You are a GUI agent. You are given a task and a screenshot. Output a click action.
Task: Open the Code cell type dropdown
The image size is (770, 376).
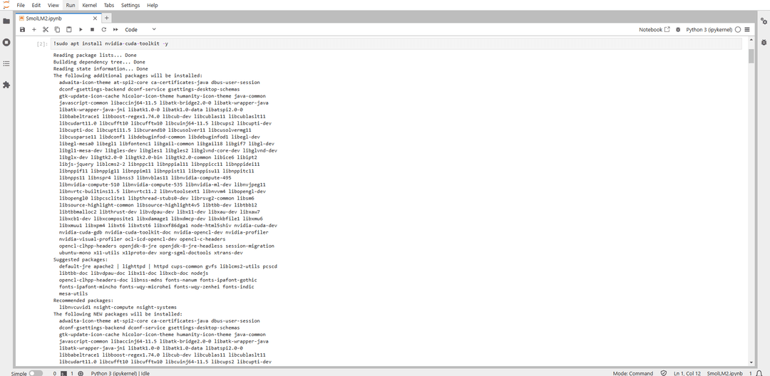[x=140, y=30]
